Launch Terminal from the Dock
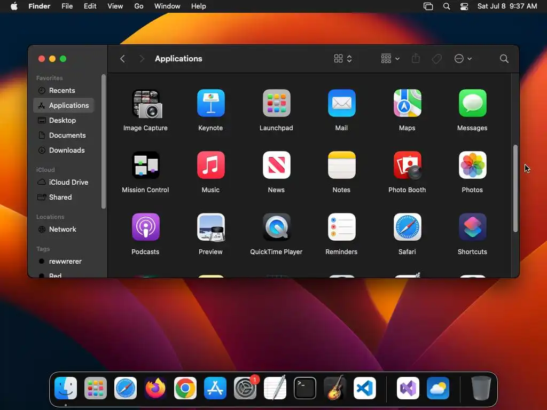This screenshot has width=547, height=410. [305, 388]
